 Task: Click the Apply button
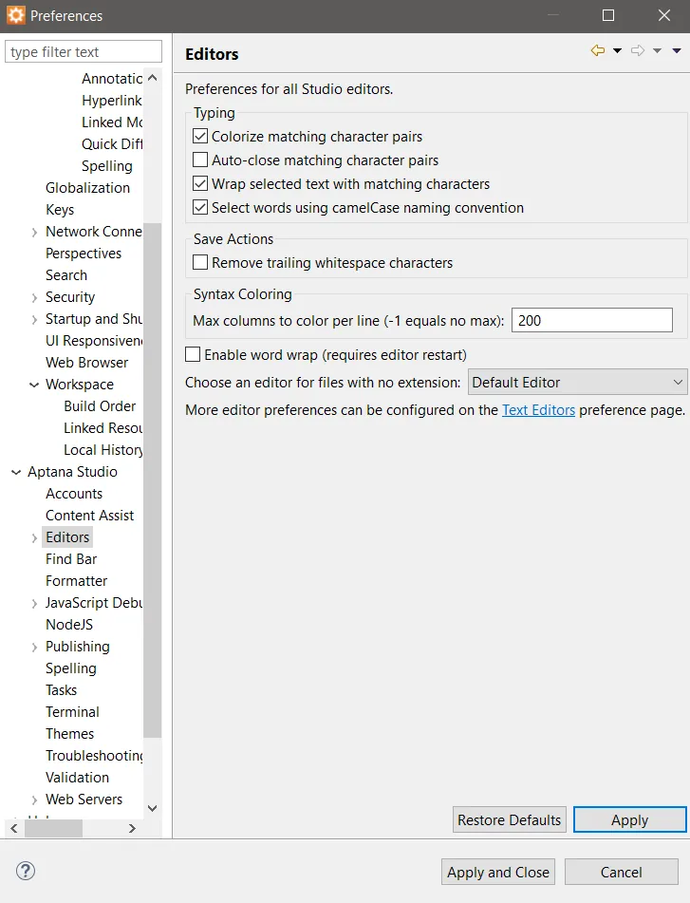[x=629, y=819]
